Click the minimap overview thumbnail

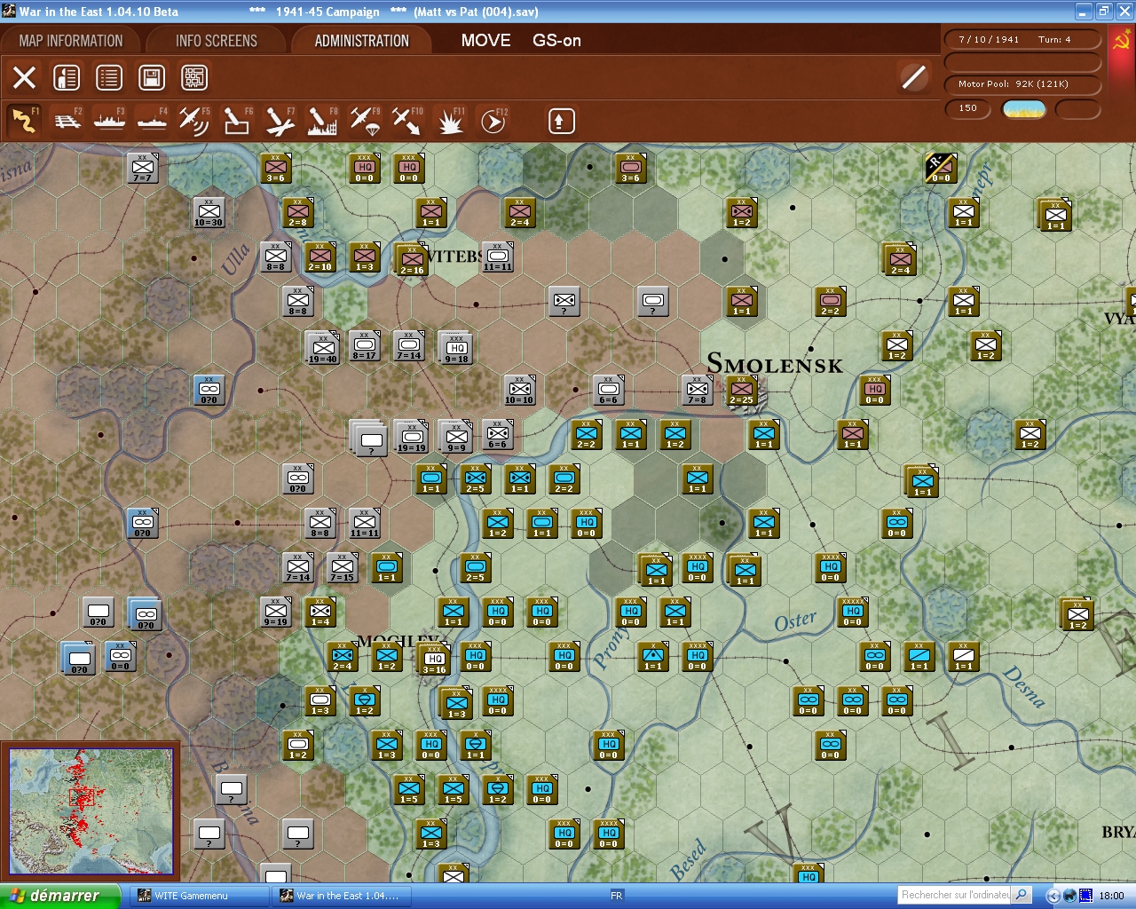click(x=91, y=811)
